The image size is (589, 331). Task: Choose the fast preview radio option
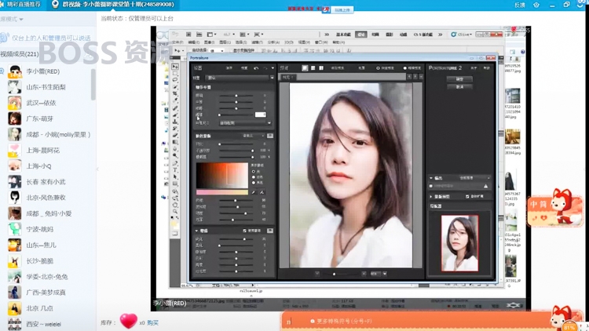pos(379,68)
